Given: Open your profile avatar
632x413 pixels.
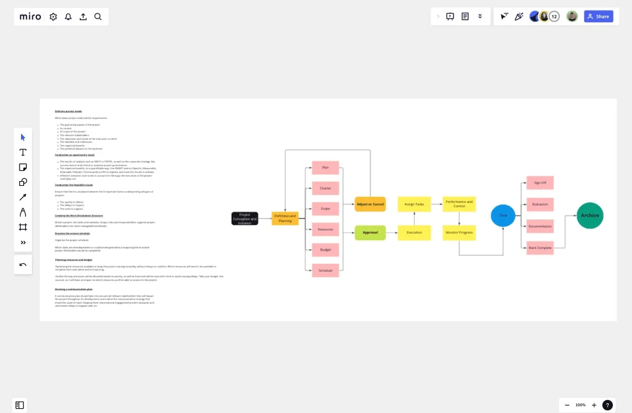Looking at the screenshot, I should (572, 17).
